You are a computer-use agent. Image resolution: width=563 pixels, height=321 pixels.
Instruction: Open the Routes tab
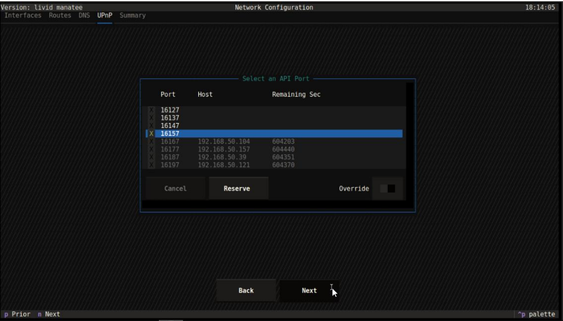tap(60, 16)
